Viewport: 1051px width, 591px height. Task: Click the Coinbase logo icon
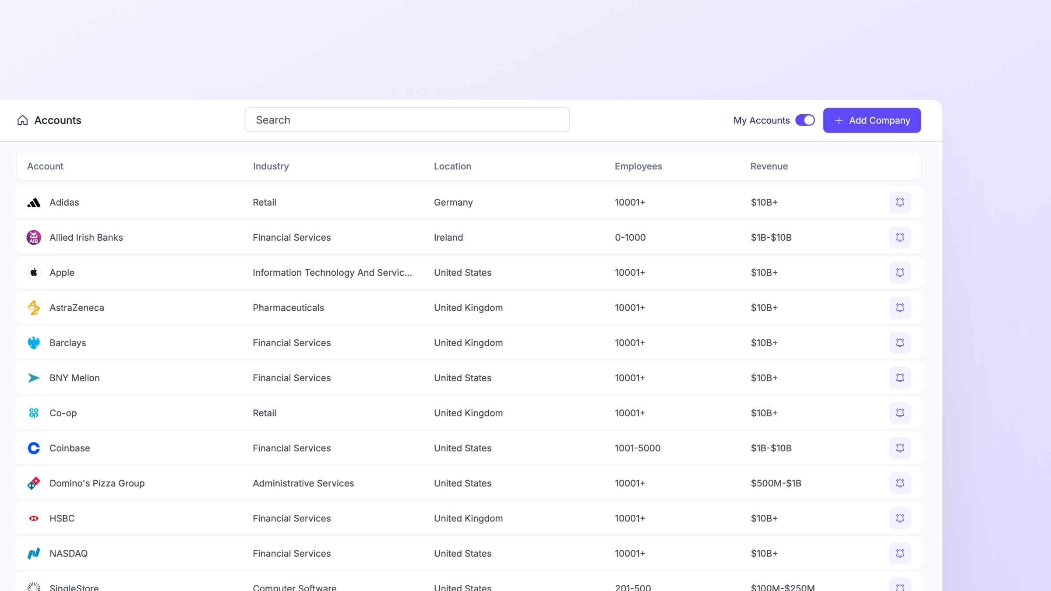[x=34, y=448]
